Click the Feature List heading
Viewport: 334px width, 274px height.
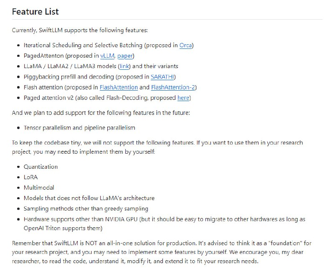[35, 11]
